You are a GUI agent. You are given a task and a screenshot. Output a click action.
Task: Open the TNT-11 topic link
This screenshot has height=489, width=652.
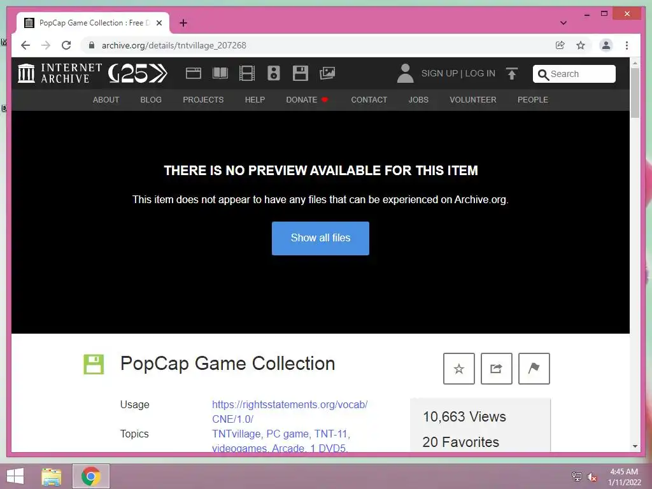pos(330,434)
